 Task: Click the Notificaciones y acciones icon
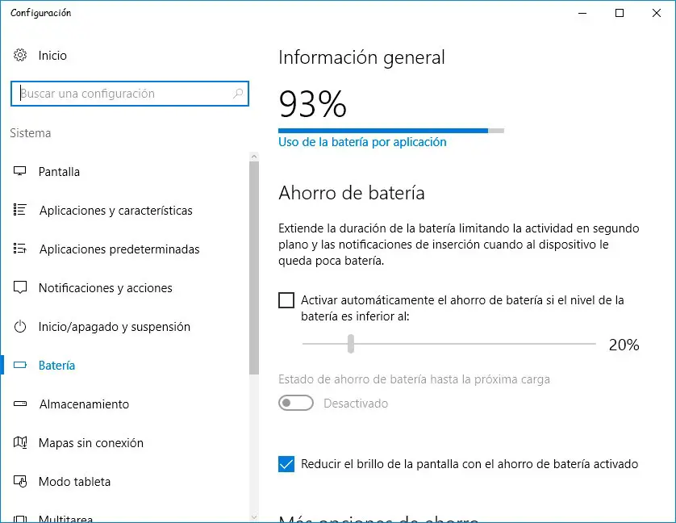pos(21,288)
